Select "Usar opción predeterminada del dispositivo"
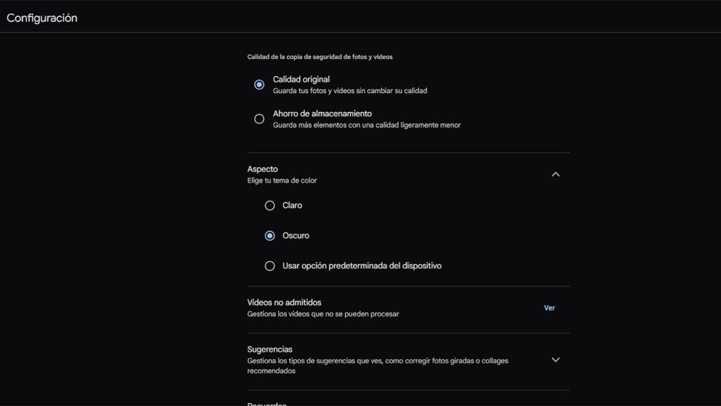Screen dimensions: 721x406 270,266
